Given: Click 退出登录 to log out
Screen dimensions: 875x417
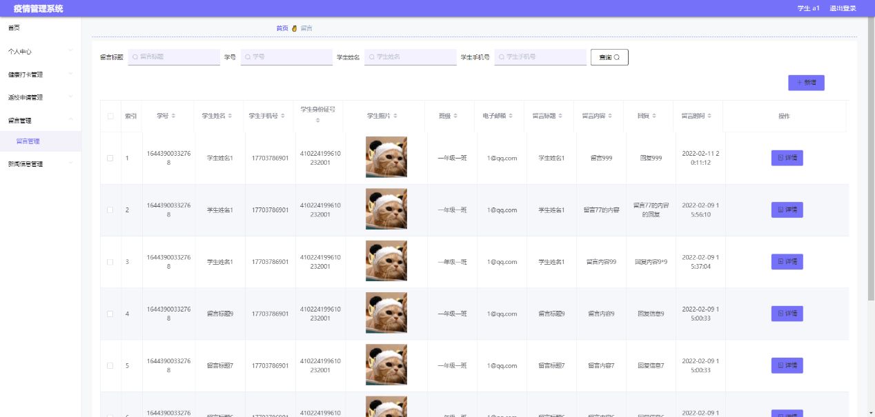Looking at the screenshot, I should (843, 8).
